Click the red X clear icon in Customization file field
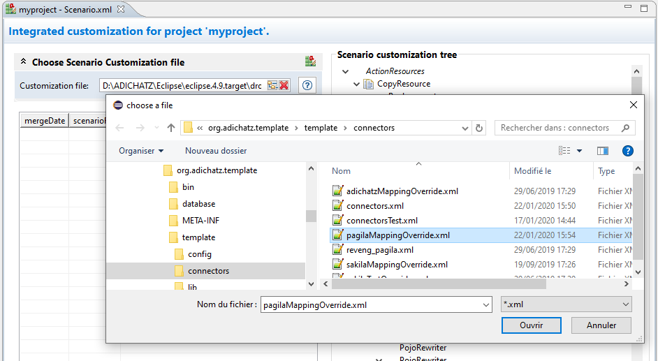Image resolution: width=658 pixels, height=361 pixels. [284, 85]
